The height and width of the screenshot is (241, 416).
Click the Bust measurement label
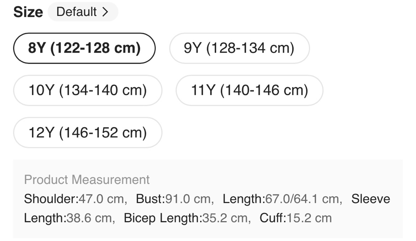149,199
